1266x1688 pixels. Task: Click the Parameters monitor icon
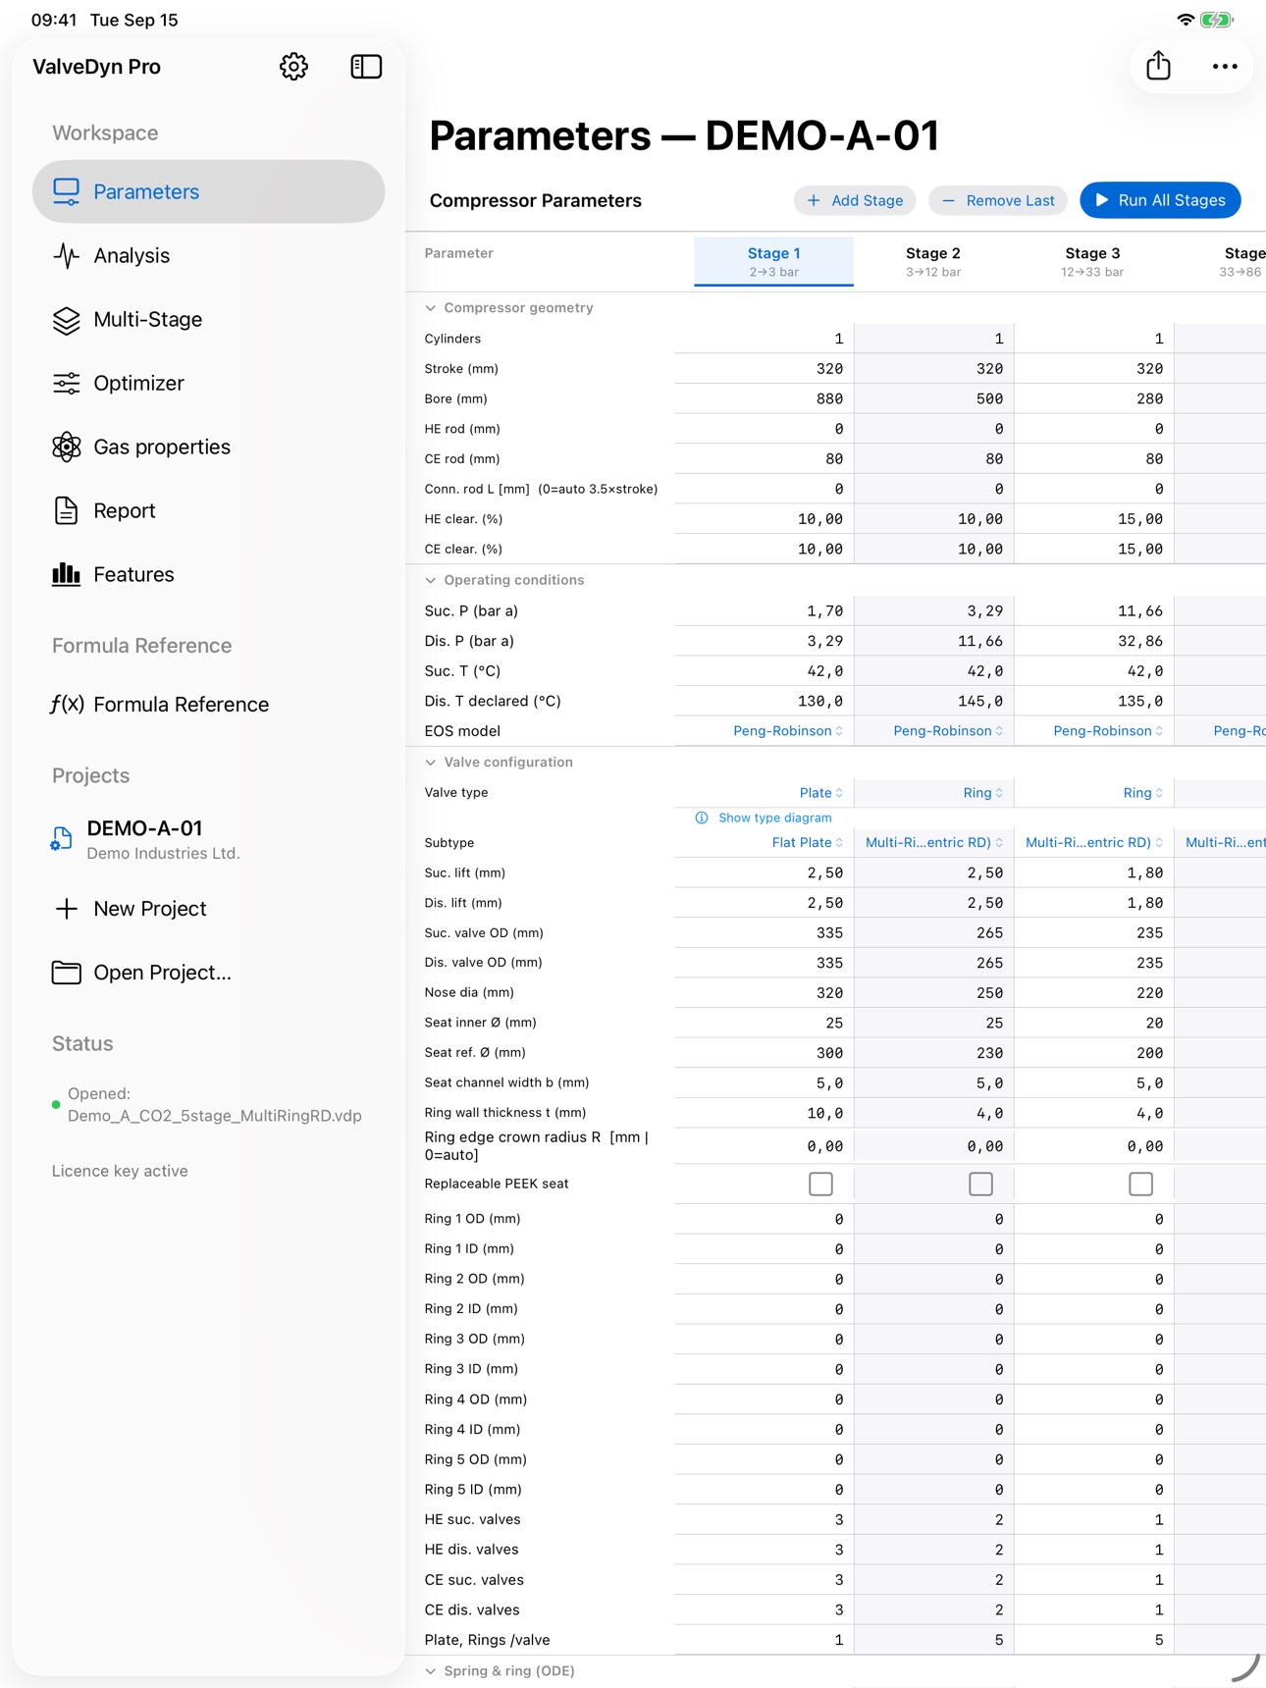(66, 191)
